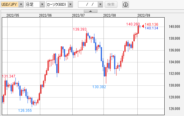Click the 132.000 price axis label
The height and width of the screenshot is (116, 184).
[x=174, y=74]
